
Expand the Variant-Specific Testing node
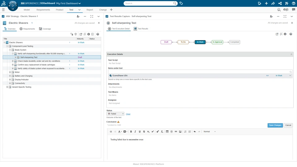(7, 87)
